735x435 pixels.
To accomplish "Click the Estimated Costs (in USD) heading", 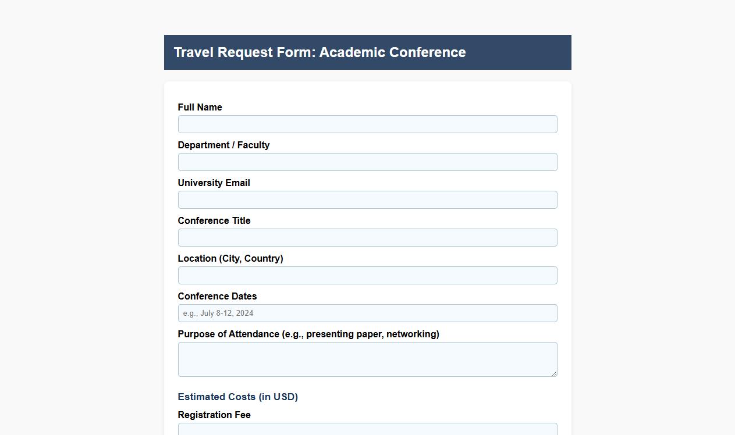I will (237, 397).
